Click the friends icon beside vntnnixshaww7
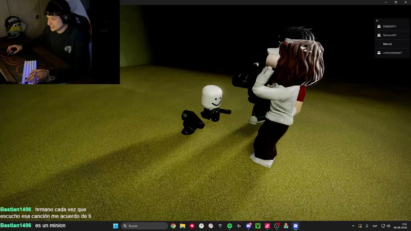Image resolution: width=411 pixels, height=231 pixels. click(379, 53)
